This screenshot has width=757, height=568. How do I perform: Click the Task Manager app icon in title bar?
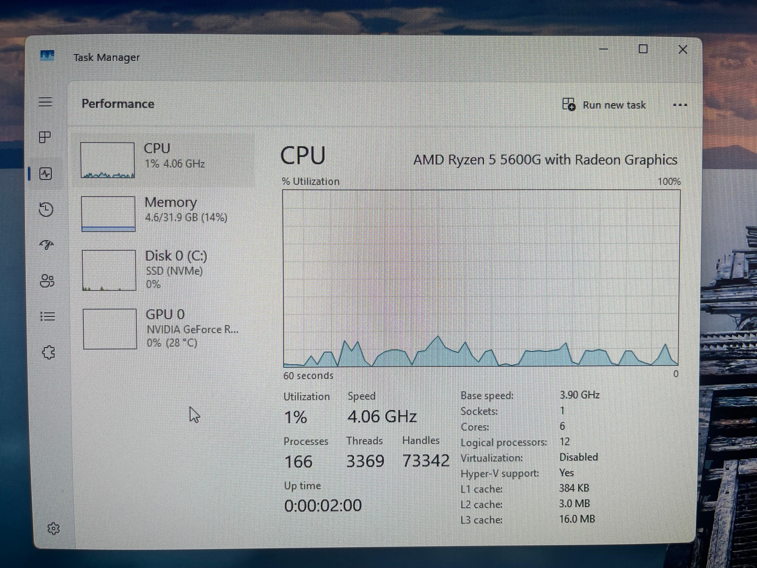tap(47, 56)
